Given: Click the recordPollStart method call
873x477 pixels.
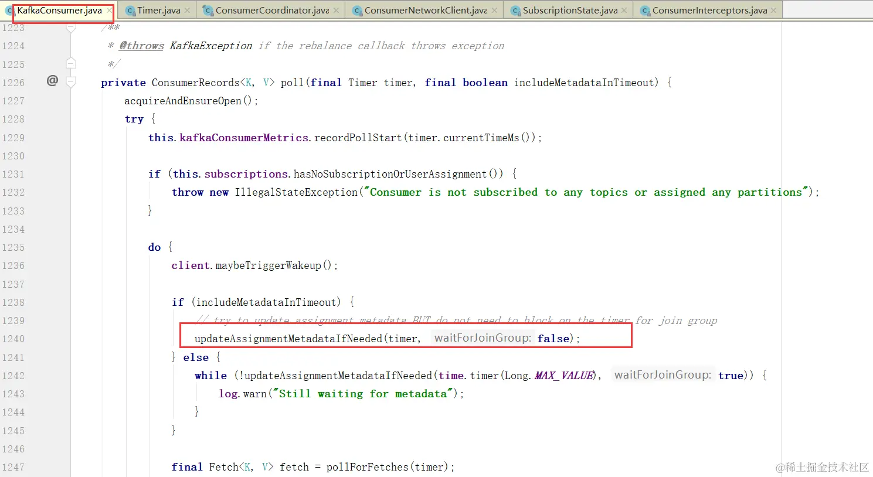Looking at the screenshot, I should [x=358, y=138].
